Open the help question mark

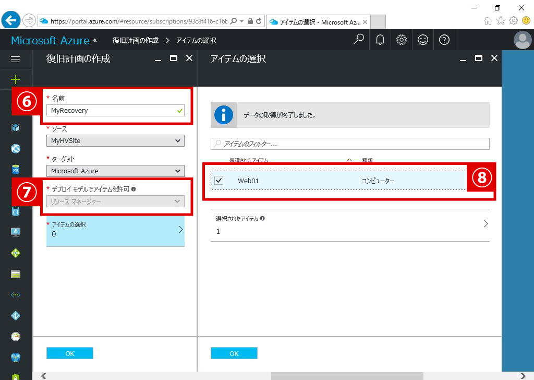click(x=444, y=40)
